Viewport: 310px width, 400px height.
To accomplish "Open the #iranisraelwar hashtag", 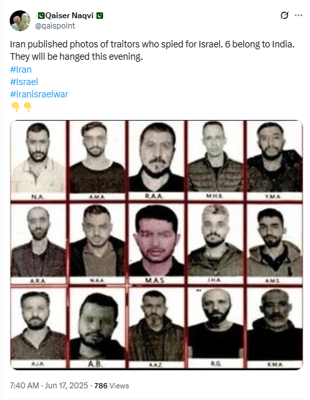I will [x=39, y=94].
